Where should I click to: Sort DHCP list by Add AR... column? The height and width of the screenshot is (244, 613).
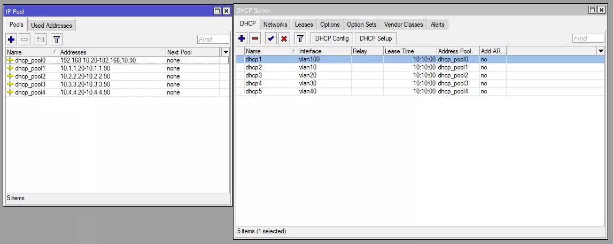tap(493, 51)
